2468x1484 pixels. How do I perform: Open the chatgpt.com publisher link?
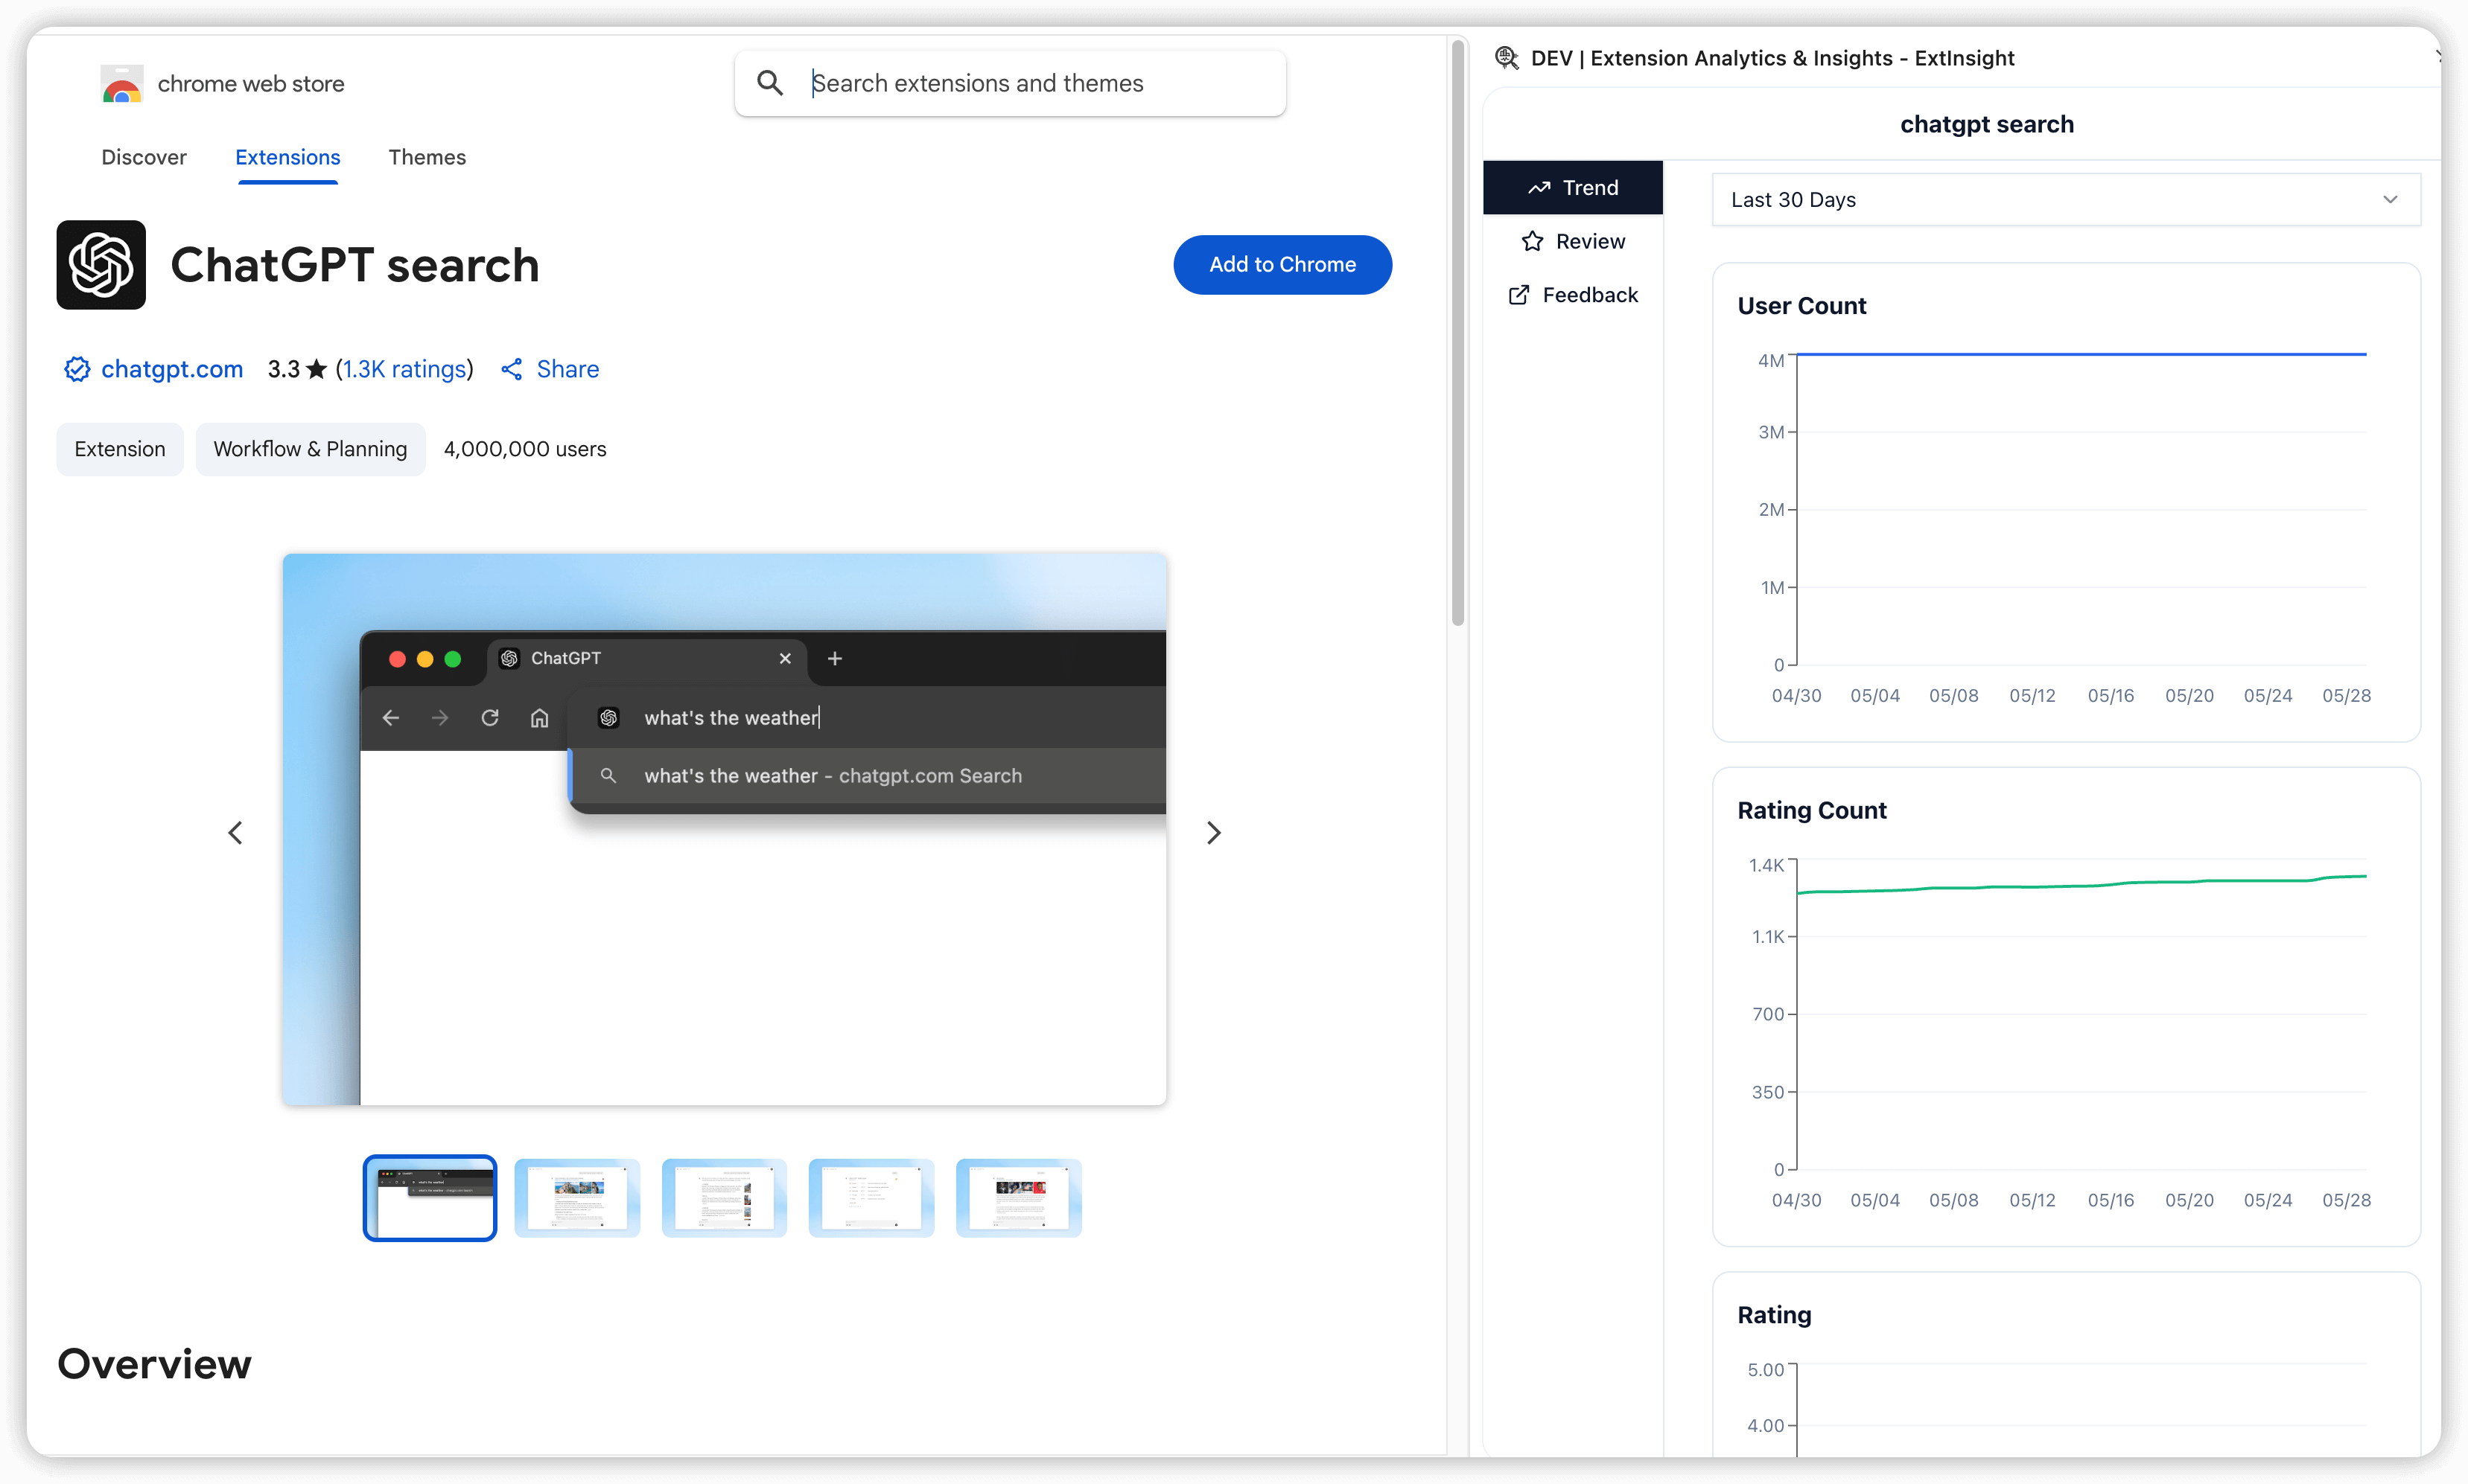tap(172, 369)
